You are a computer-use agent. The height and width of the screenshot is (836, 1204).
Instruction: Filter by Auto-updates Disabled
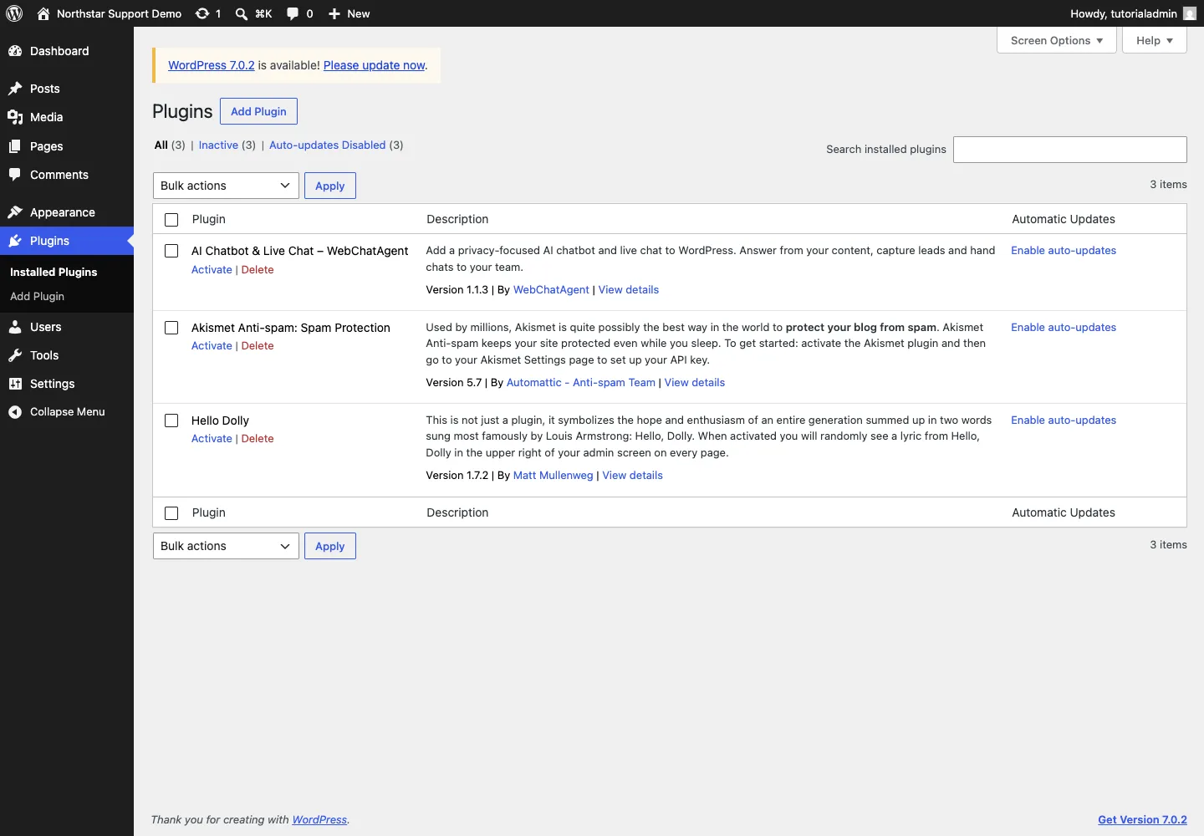click(328, 145)
